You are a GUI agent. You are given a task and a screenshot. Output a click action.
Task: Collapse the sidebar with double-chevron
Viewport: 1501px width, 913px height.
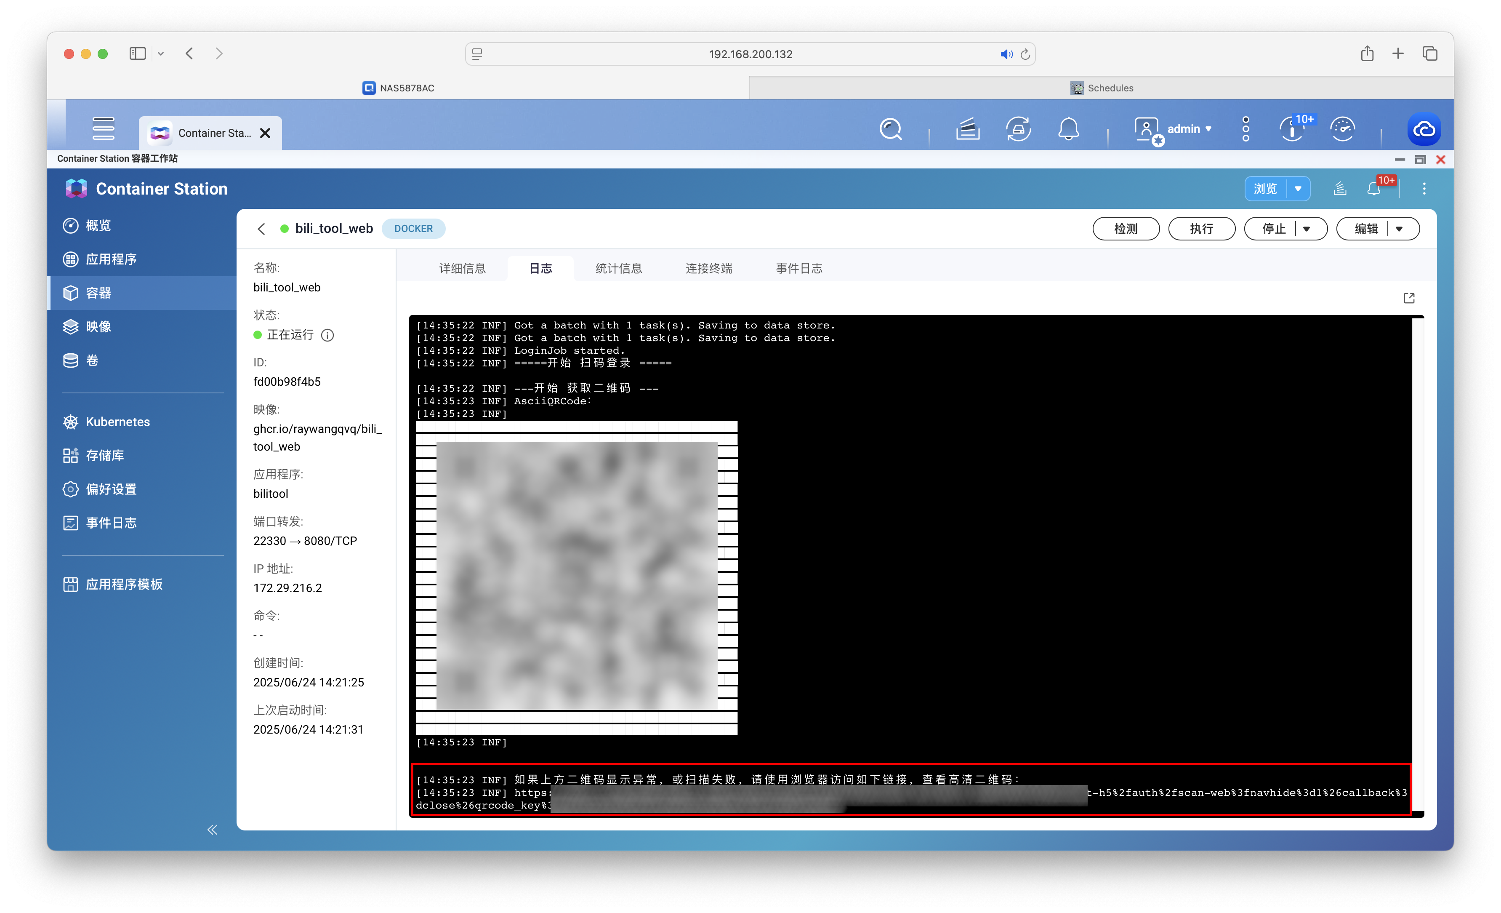[x=212, y=830]
